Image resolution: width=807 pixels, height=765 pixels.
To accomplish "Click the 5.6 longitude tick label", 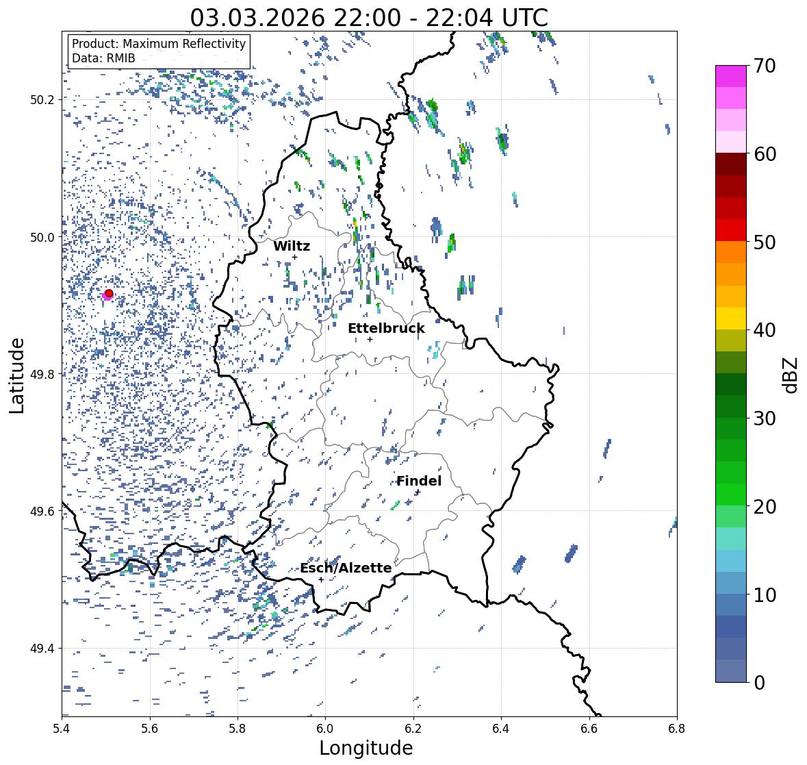I will 150,729.
